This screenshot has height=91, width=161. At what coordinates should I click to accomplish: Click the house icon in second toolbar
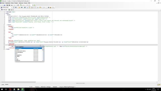(32, 8)
